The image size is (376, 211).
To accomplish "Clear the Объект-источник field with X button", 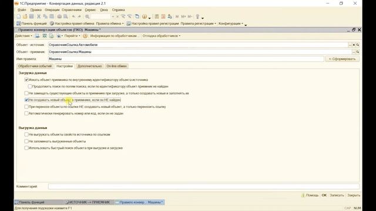I will 354,45.
